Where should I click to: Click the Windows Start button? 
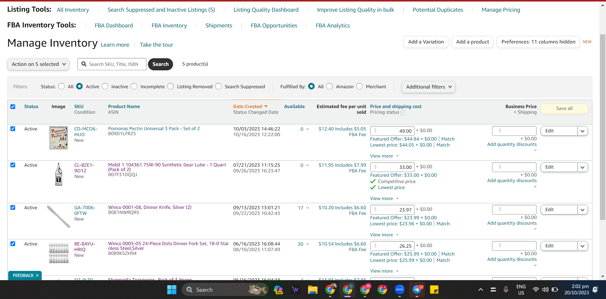click(172, 290)
